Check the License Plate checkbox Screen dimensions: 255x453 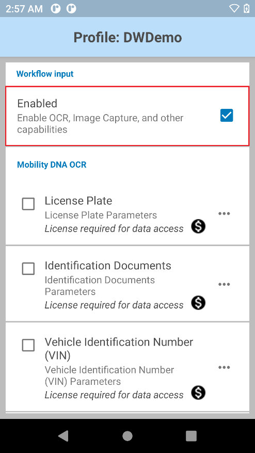(28, 204)
